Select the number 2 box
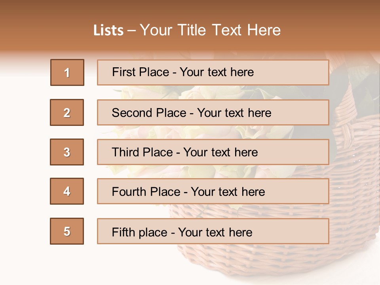 tap(67, 112)
